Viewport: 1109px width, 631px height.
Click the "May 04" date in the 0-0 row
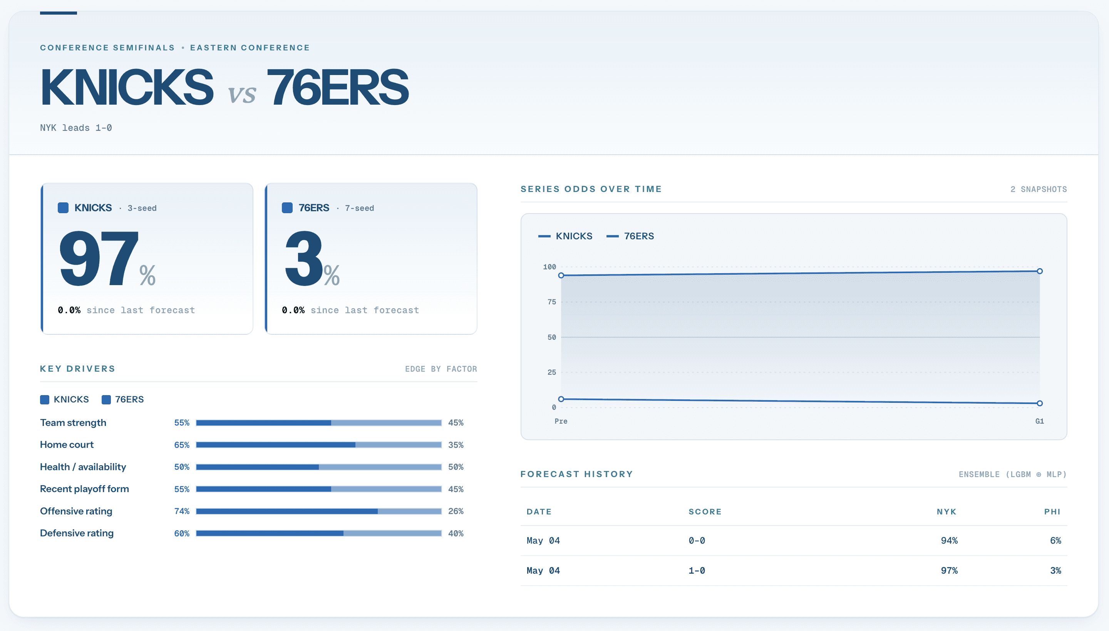coord(543,541)
